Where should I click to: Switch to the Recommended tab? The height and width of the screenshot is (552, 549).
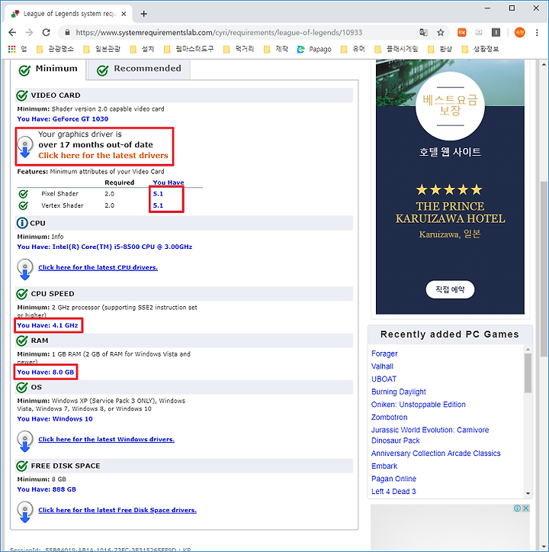pyautogui.click(x=139, y=69)
